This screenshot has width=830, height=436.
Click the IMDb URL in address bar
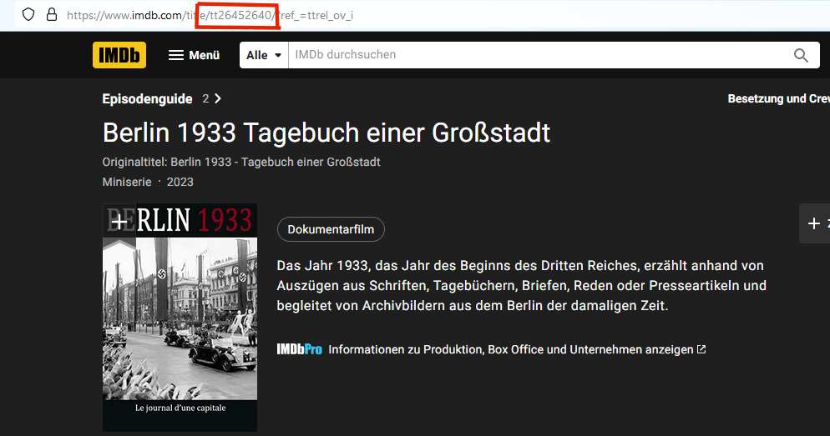coord(210,15)
